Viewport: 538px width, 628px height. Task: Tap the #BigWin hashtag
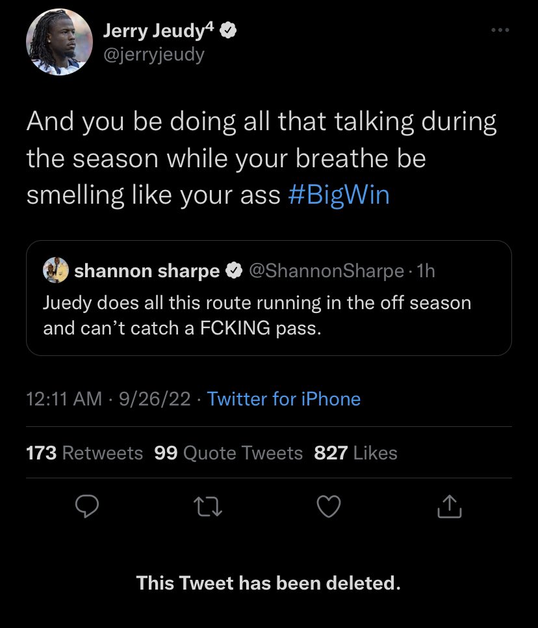tap(338, 195)
